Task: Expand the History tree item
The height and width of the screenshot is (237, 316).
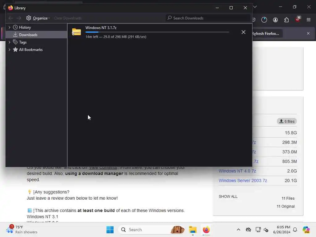Action: click(10, 27)
